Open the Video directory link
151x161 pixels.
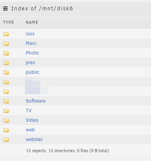(32, 120)
